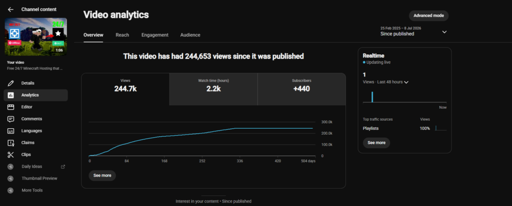512x206 pixels.
Task: Click the Thumbnail Preview extension icon
Action: [x=10, y=179]
